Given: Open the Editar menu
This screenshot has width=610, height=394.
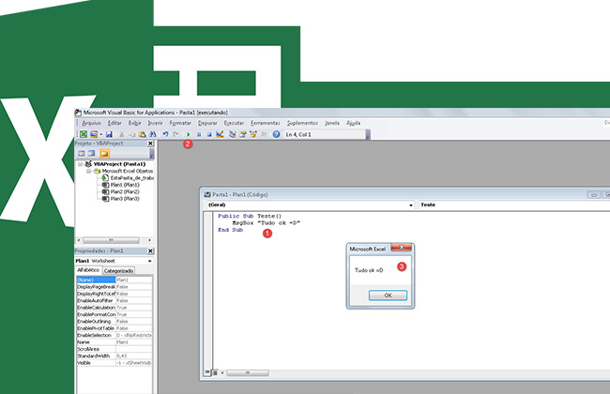Looking at the screenshot, I should click(114, 123).
